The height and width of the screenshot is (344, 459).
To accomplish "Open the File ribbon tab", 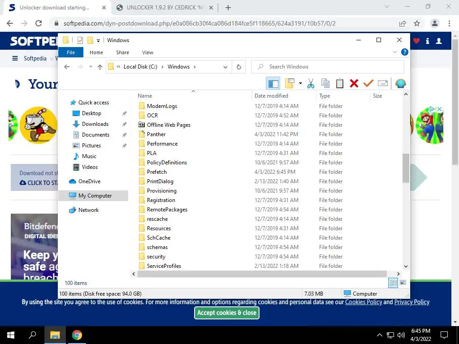I will pyautogui.click(x=71, y=52).
